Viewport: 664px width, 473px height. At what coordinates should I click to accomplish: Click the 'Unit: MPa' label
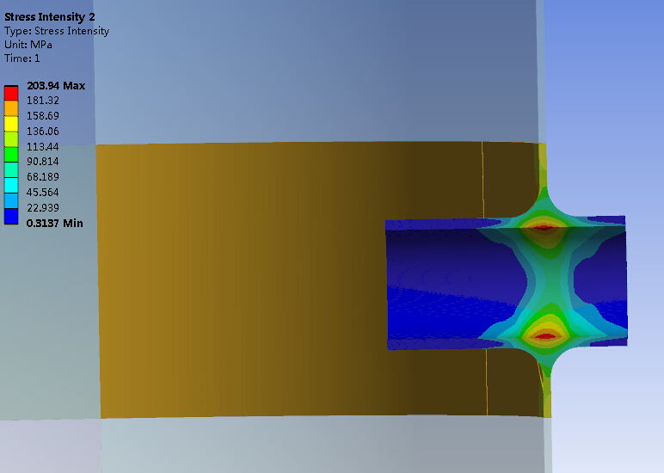(28, 45)
